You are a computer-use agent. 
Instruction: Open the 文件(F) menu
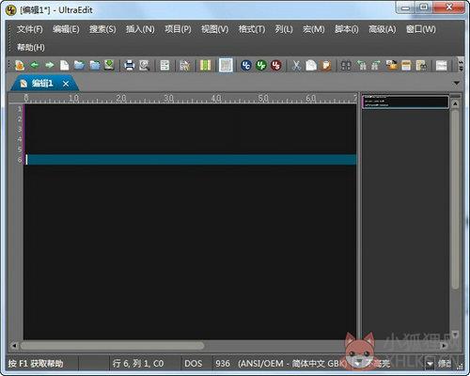tap(30, 29)
